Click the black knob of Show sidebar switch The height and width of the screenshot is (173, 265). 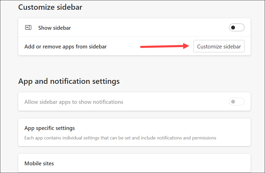point(233,27)
